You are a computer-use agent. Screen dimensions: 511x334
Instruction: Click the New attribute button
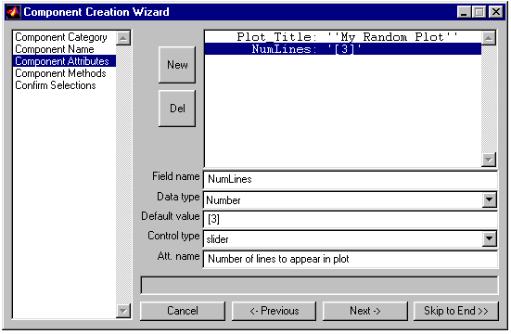[x=177, y=65]
